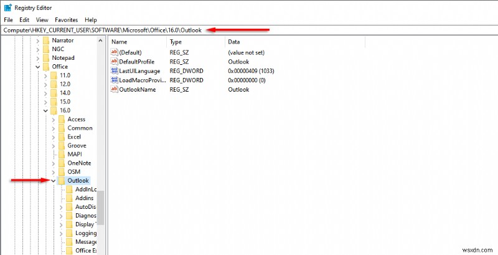Expand the 15.0 key
Screen dimensions: 498x255
pos(45,102)
